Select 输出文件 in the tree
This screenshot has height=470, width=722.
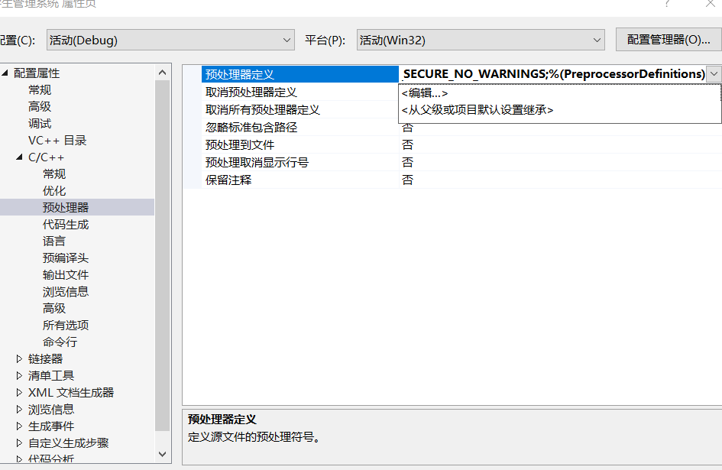pyautogui.click(x=66, y=274)
